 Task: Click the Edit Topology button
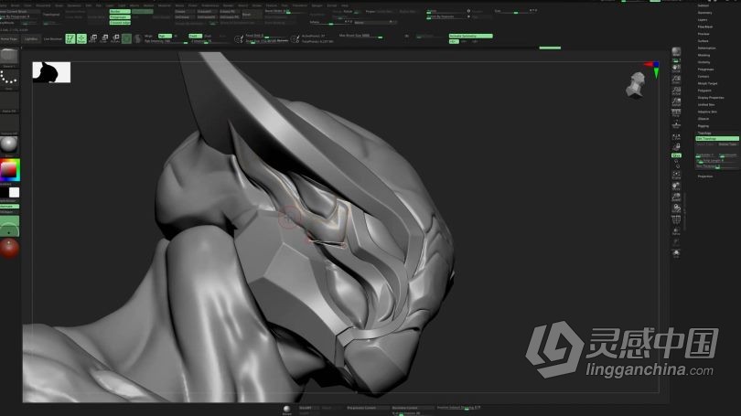[x=717, y=138]
